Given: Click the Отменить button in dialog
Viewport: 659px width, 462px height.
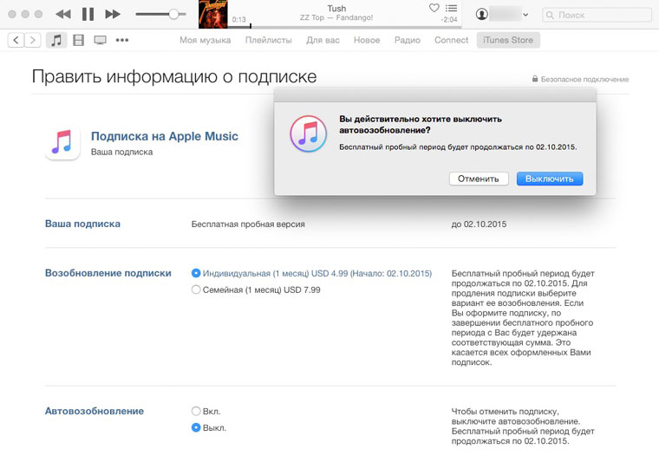Looking at the screenshot, I should click(x=479, y=179).
